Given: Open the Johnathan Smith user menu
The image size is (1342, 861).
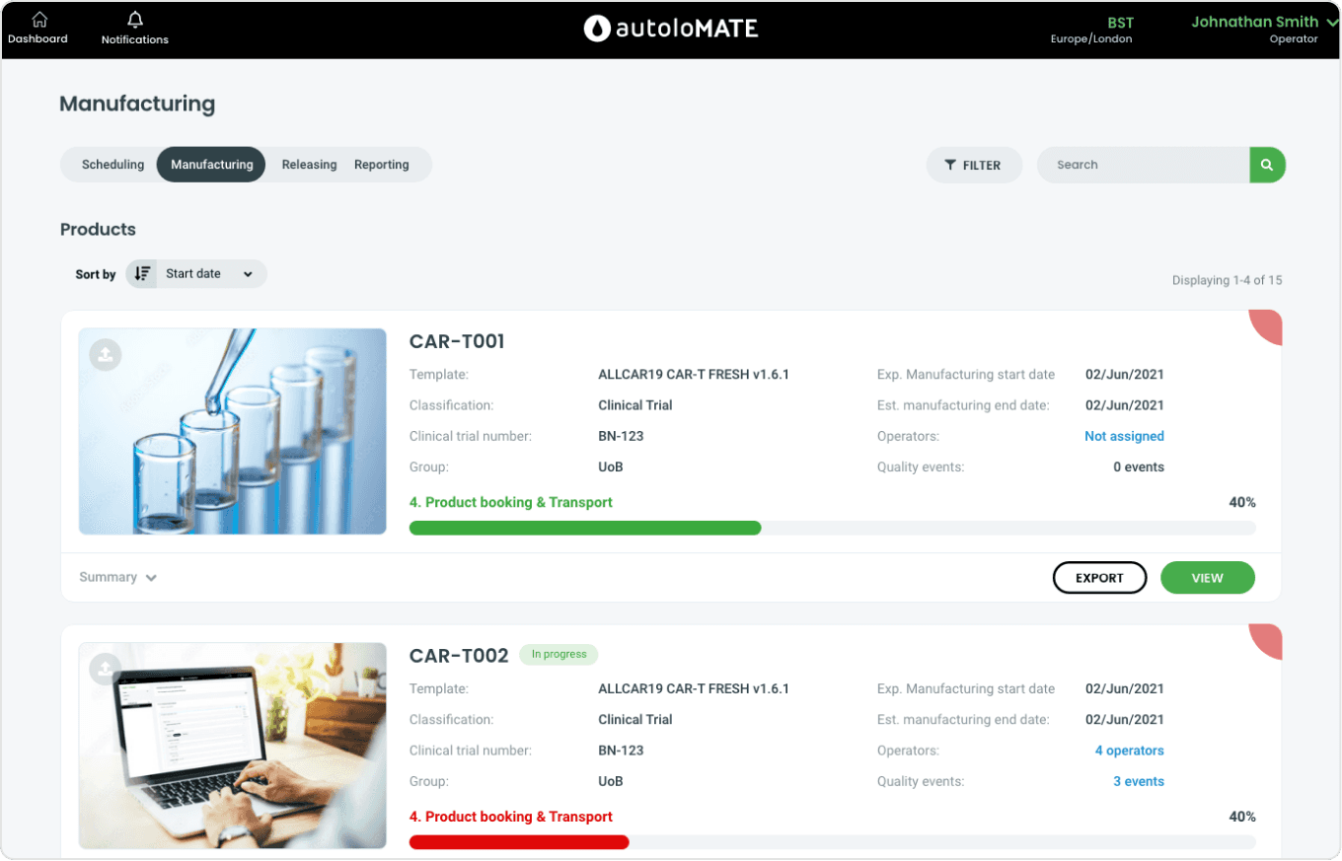Looking at the screenshot, I should [x=1263, y=29].
